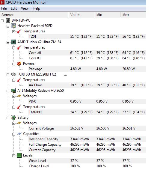154x173 pixels.
Task: Select the Wear Level row
Action: tap(87, 161)
